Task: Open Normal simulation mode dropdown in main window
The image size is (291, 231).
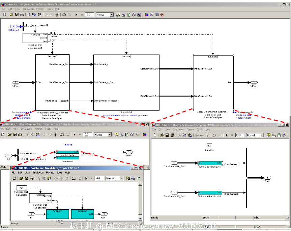Action: pos(112,15)
